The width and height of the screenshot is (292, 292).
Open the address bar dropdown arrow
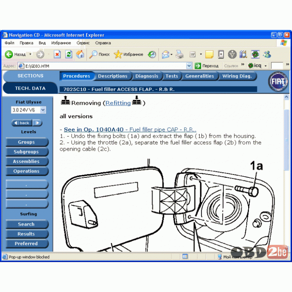(x=189, y=66)
